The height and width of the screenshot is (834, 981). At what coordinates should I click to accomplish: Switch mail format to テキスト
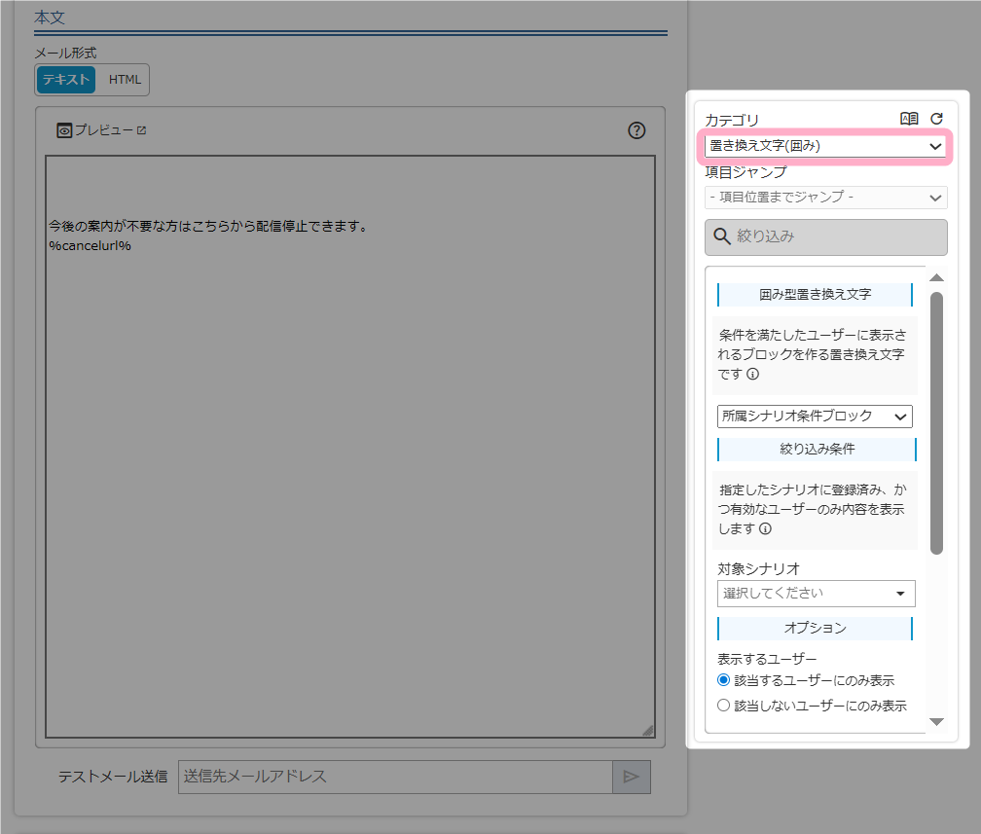coord(66,80)
